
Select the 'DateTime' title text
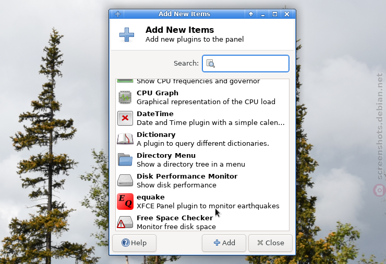(x=155, y=114)
